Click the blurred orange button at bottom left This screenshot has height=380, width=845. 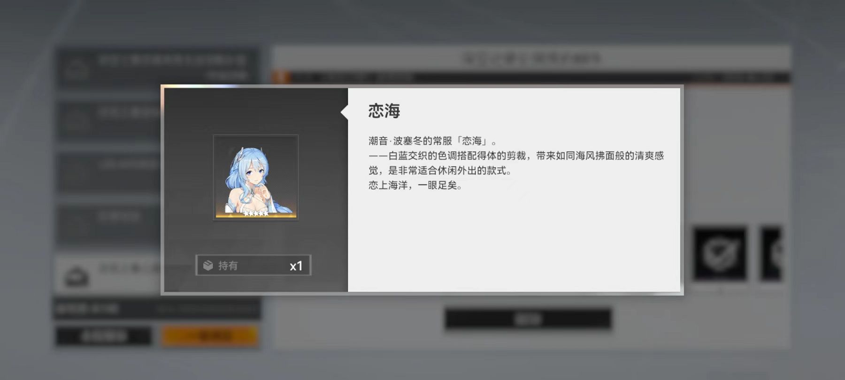(x=210, y=336)
